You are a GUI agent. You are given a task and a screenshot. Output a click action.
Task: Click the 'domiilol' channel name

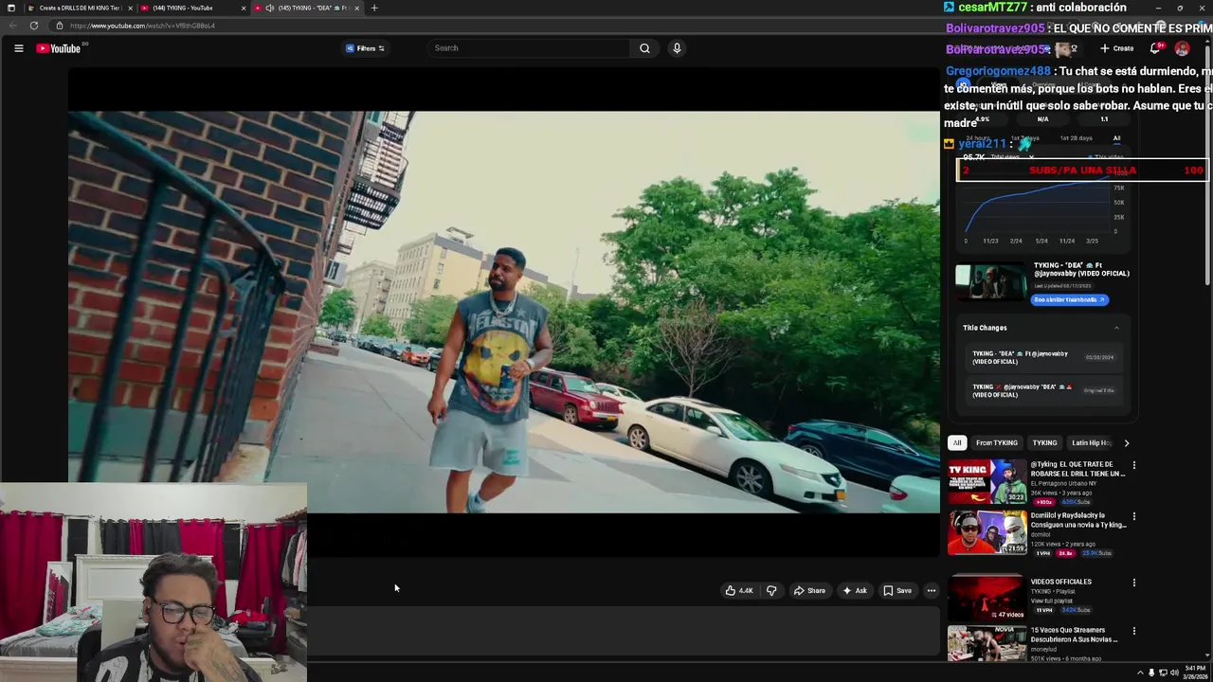1041,534
